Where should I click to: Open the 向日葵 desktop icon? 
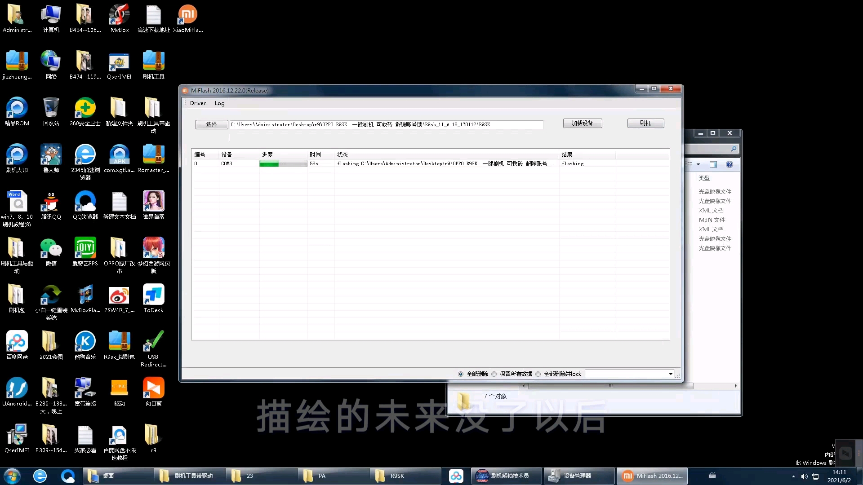154,392
